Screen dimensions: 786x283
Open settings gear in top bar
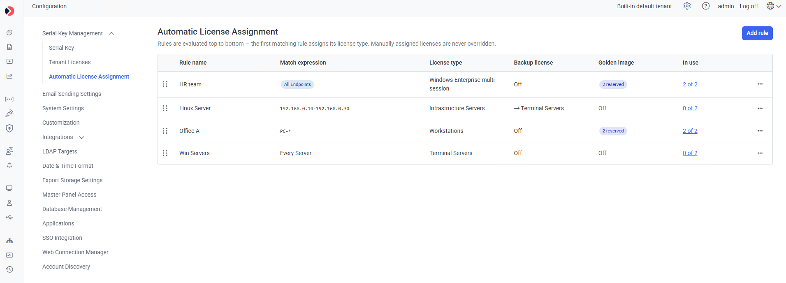687,6
